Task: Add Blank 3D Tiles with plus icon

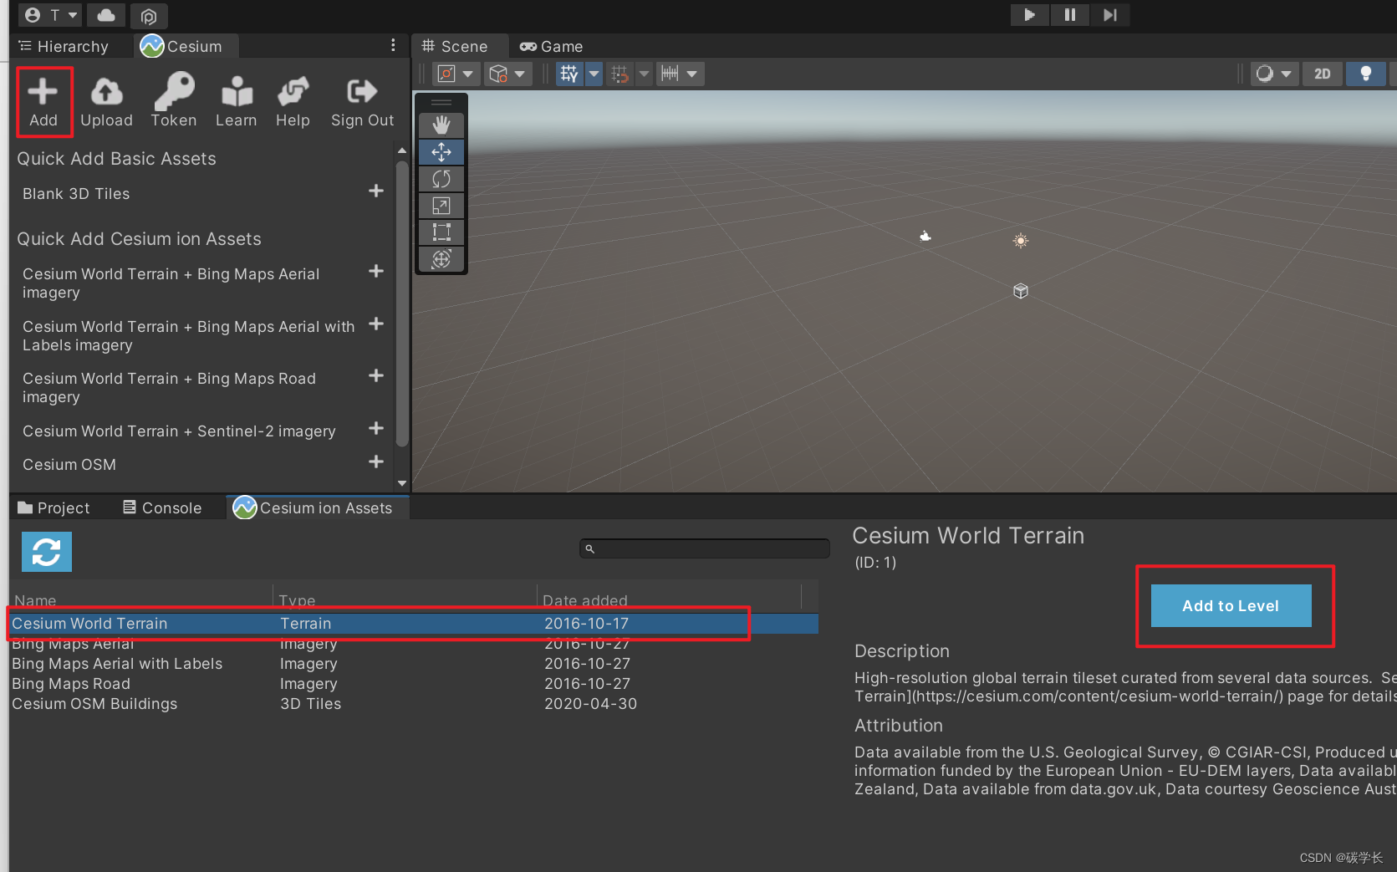Action: coord(376,191)
